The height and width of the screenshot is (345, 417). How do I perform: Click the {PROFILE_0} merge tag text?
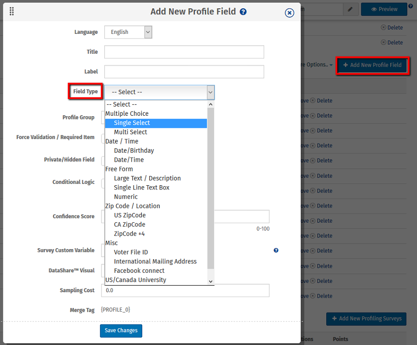[115, 310]
